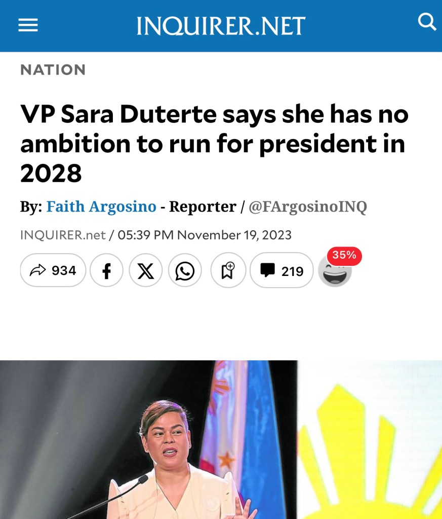Share article on X
442x519 pixels.
pyautogui.click(x=146, y=270)
